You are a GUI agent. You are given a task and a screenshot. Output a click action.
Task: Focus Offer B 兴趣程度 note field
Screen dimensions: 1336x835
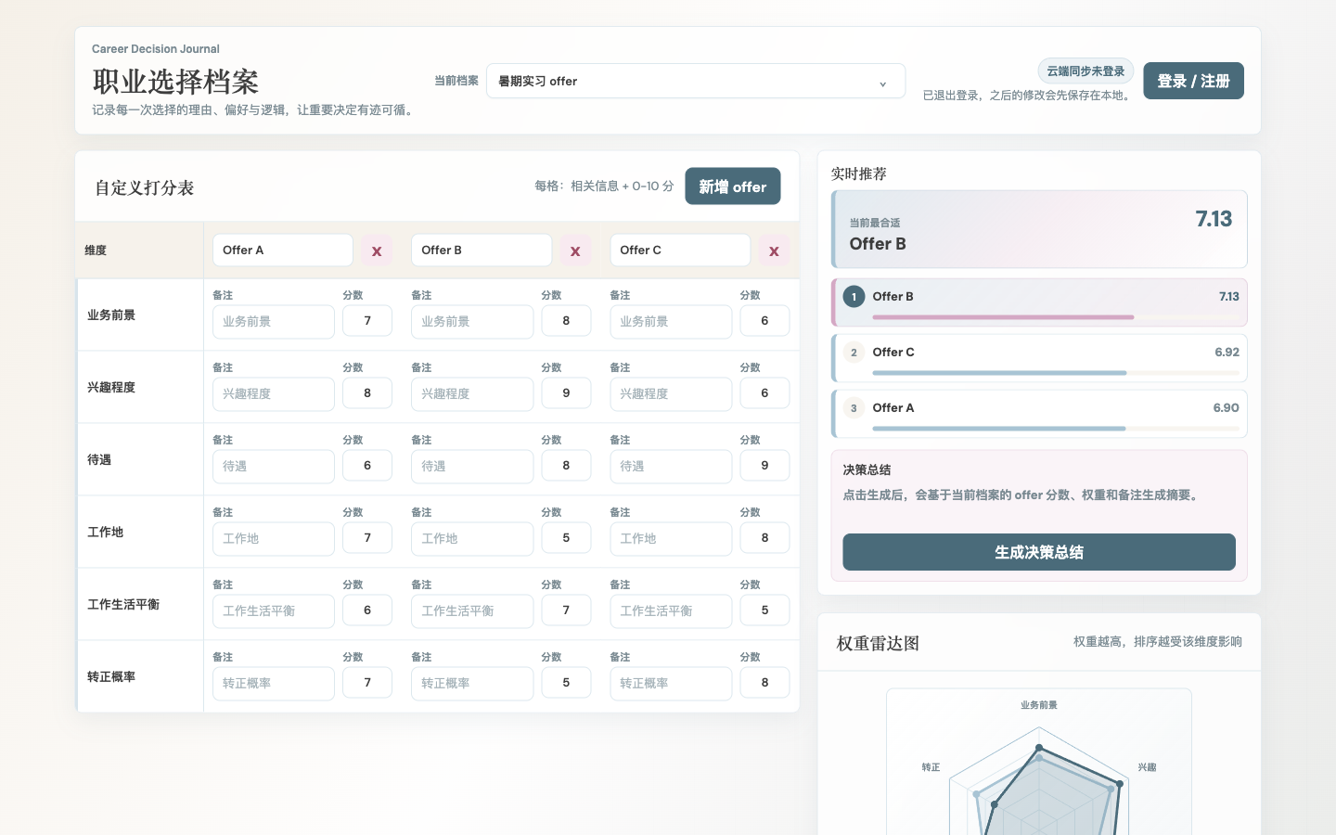click(x=472, y=394)
